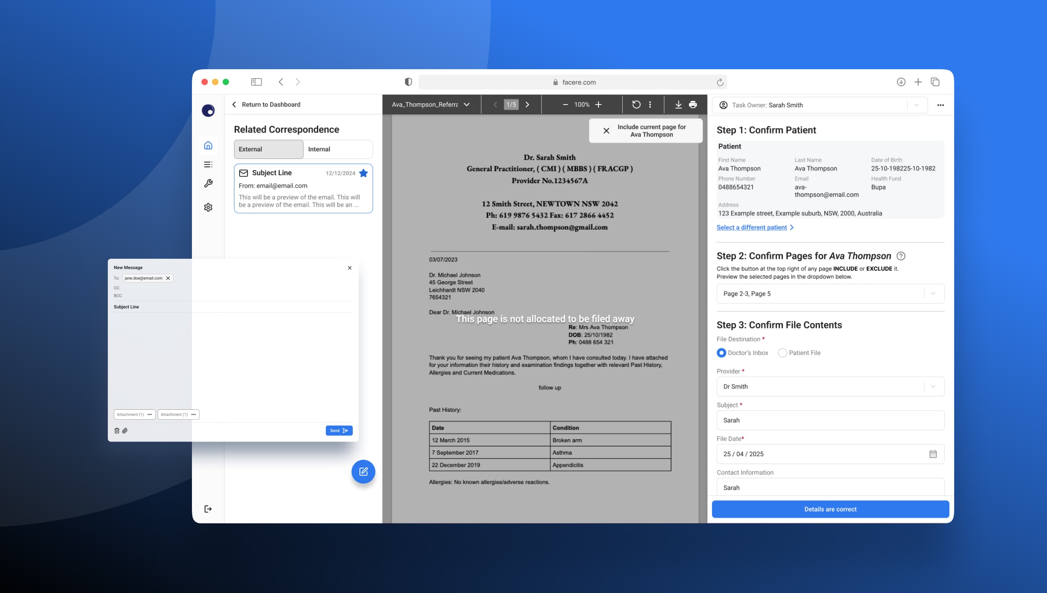1047x593 pixels.
Task: Open a new browser tab
Action: (x=918, y=82)
